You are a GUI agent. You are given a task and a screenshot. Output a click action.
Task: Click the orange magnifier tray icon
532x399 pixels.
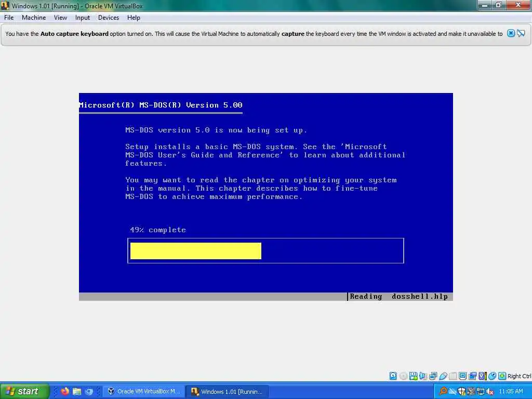(443, 391)
